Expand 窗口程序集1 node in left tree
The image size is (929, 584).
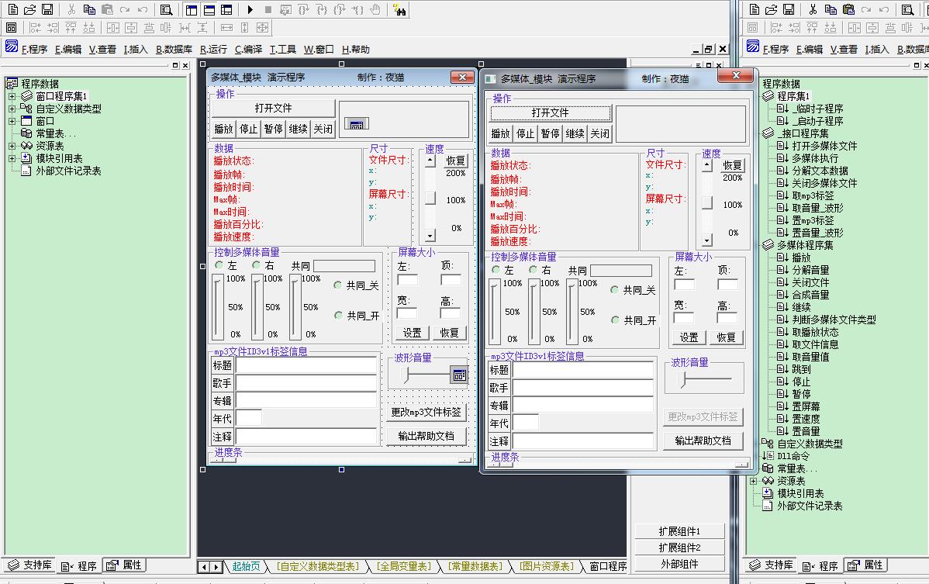coord(12,96)
